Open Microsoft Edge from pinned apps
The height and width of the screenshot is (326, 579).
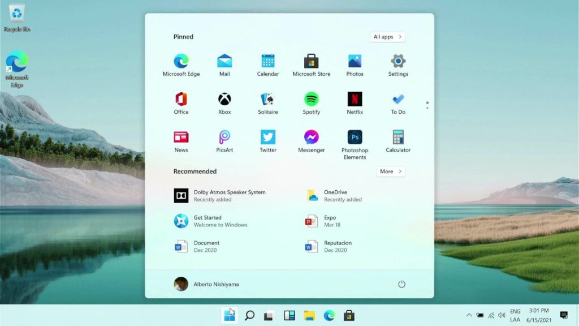(181, 66)
